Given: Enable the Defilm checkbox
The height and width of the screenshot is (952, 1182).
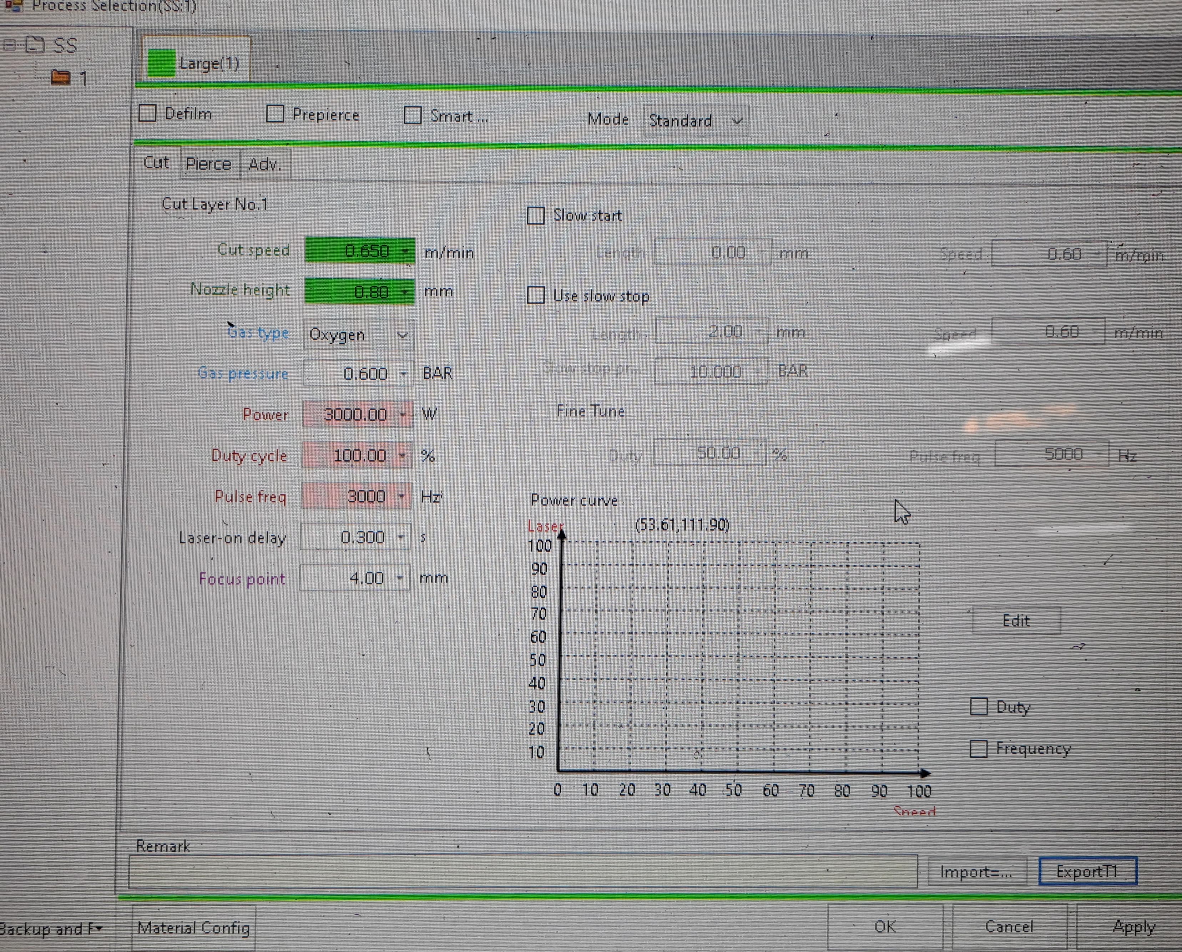Looking at the screenshot, I should point(147,113).
